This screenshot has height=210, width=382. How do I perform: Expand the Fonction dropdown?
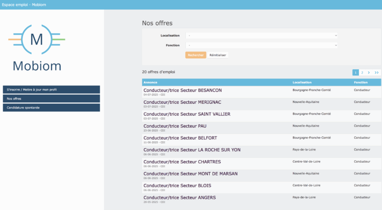coord(262,45)
